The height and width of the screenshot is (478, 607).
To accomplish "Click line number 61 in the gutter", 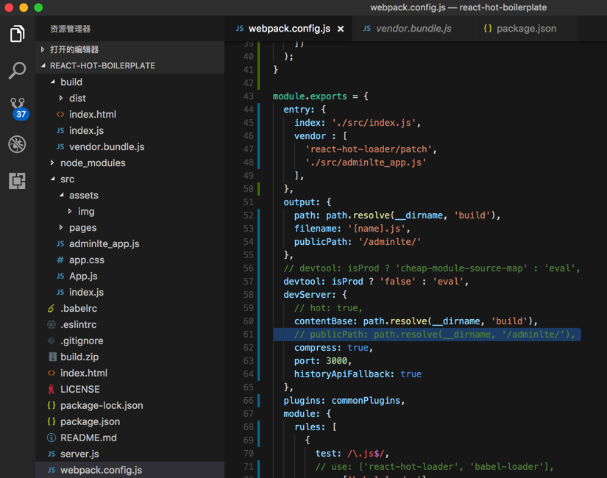I will 248,335.
